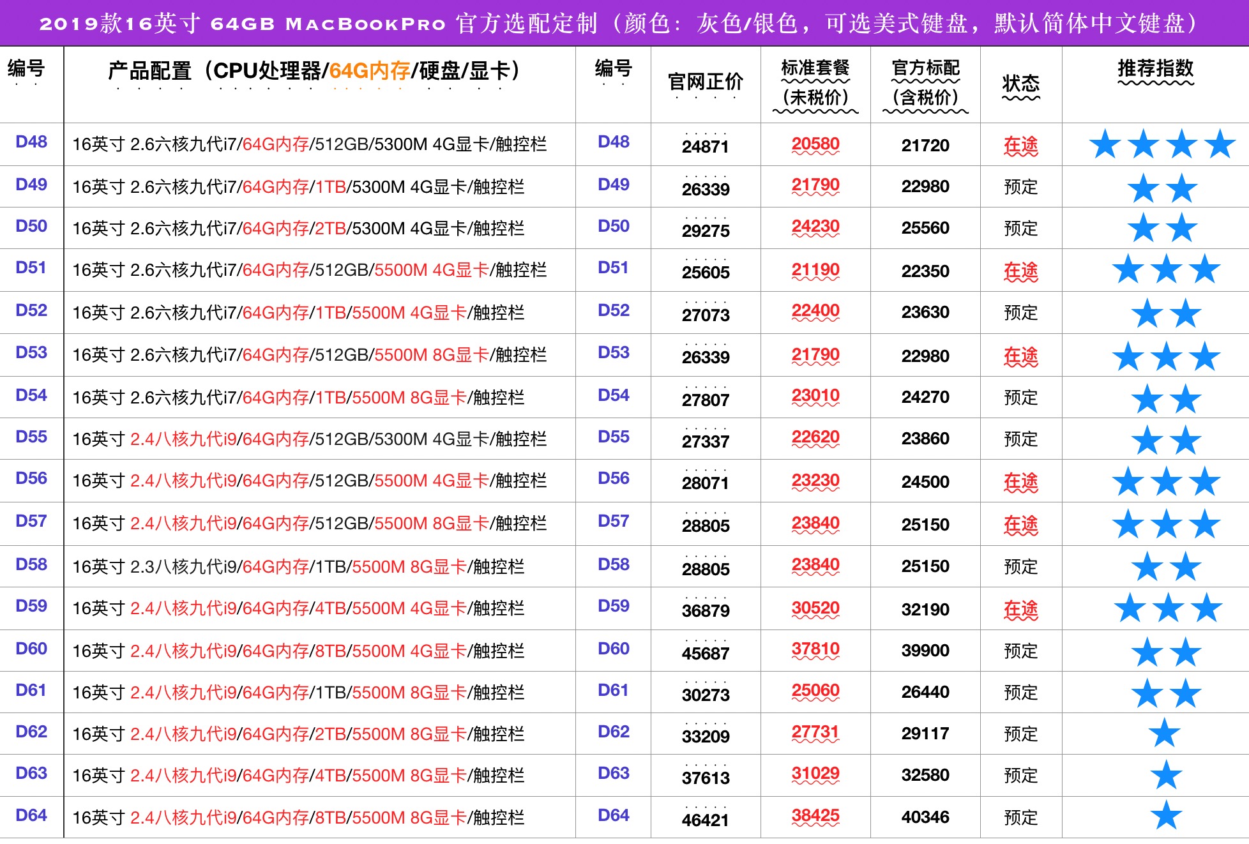This screenshot has height=844, width=1249.
Task: Click the two-star rating in row D60
Action: (x=1167, y=652)
